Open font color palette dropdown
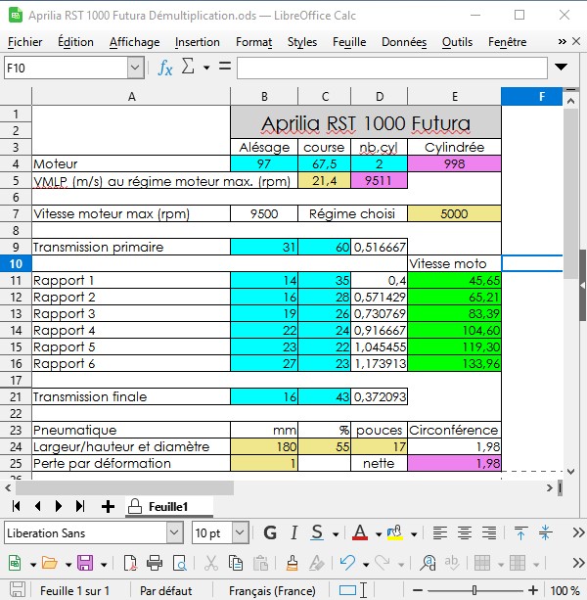This screenshot has height=600, width=587. tap(379, 534)
